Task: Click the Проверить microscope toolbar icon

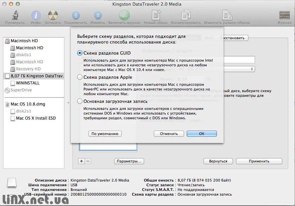Action: tap(15, 15)
